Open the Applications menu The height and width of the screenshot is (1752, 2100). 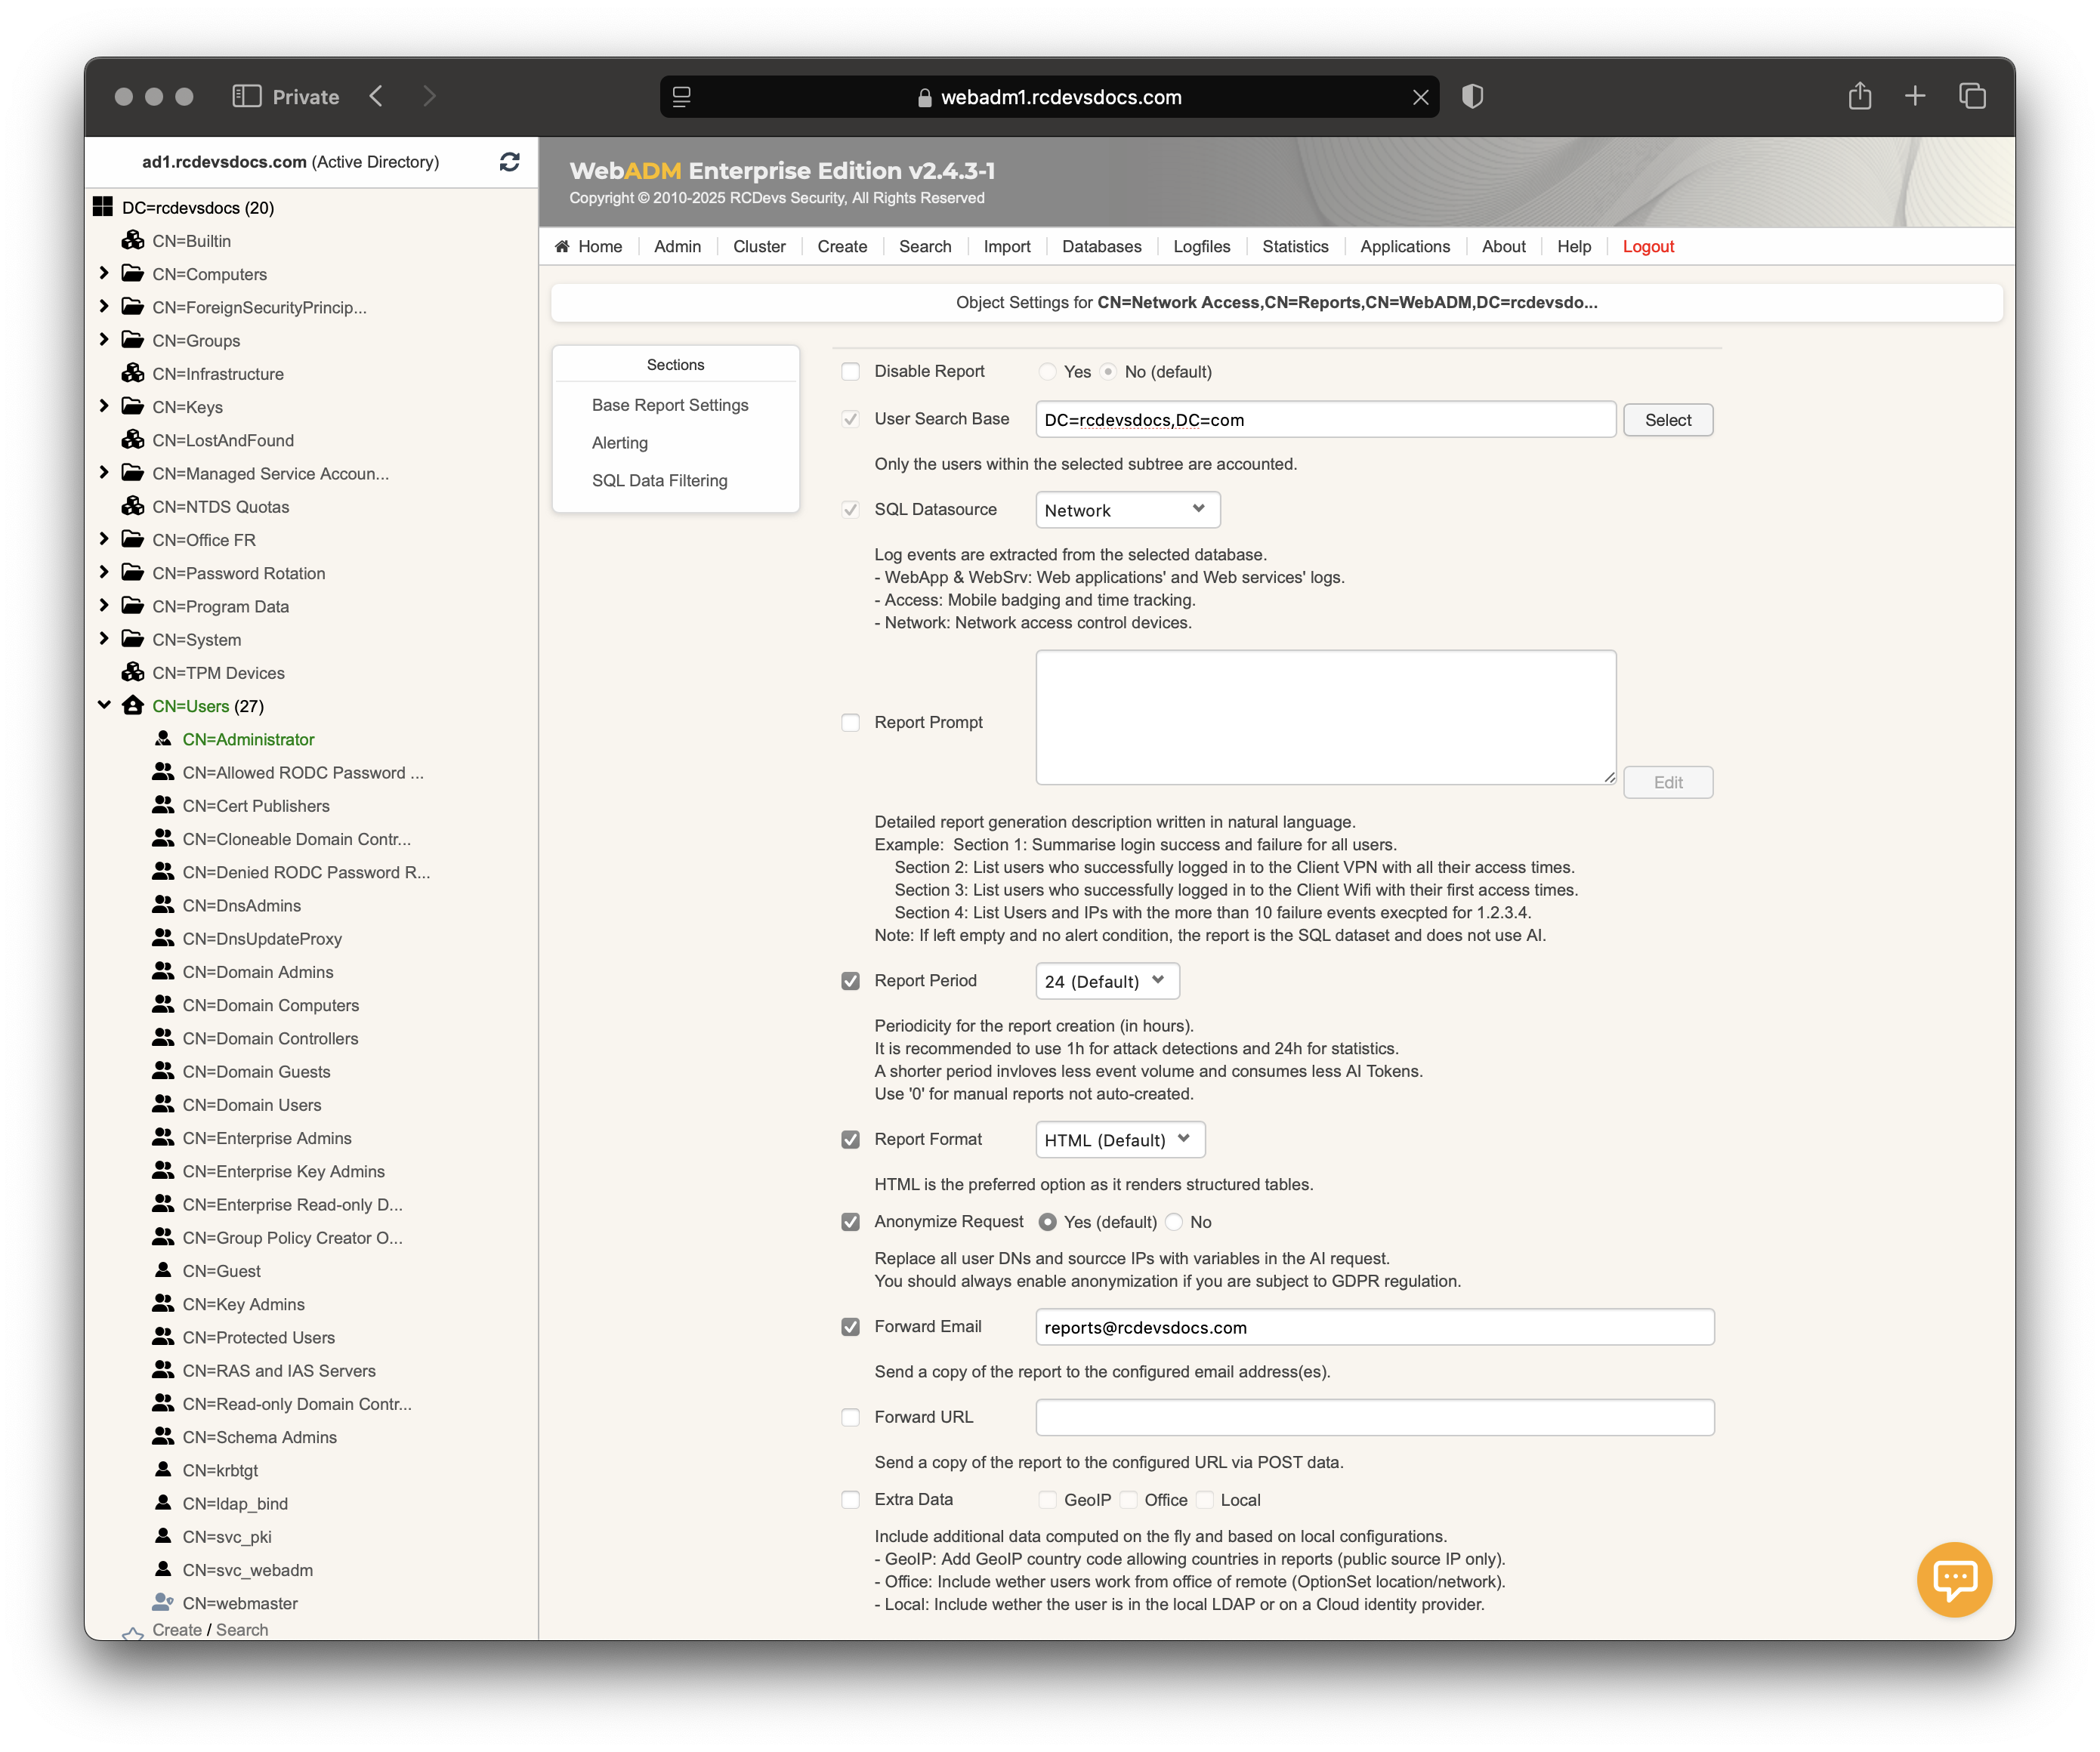click(1404, 246)
